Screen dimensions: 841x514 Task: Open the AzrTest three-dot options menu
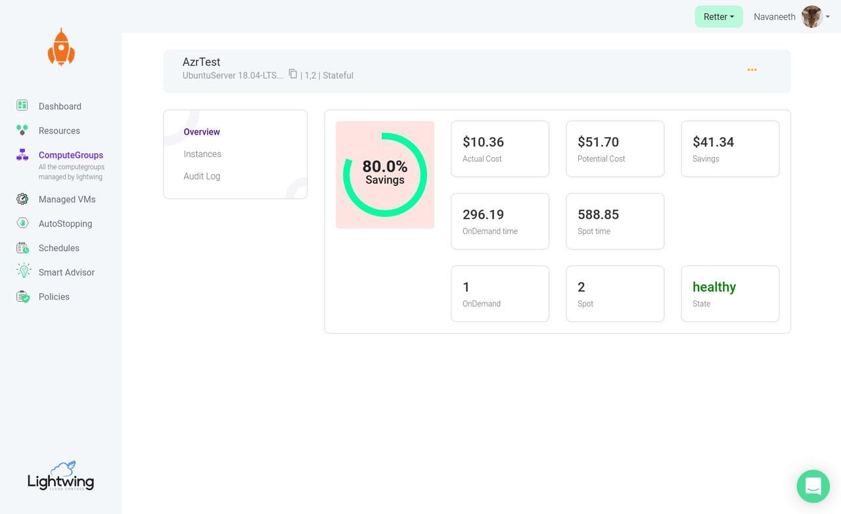[752, 70]
